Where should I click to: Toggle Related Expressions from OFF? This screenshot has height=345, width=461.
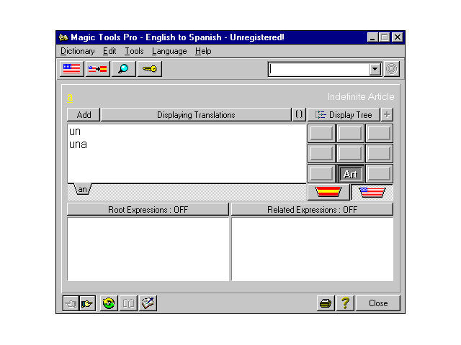[x=312, y=210]
